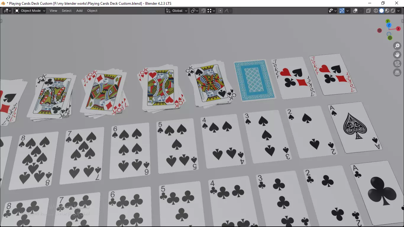Select the 8 of Spades card
404x227 pixels.
34,161
